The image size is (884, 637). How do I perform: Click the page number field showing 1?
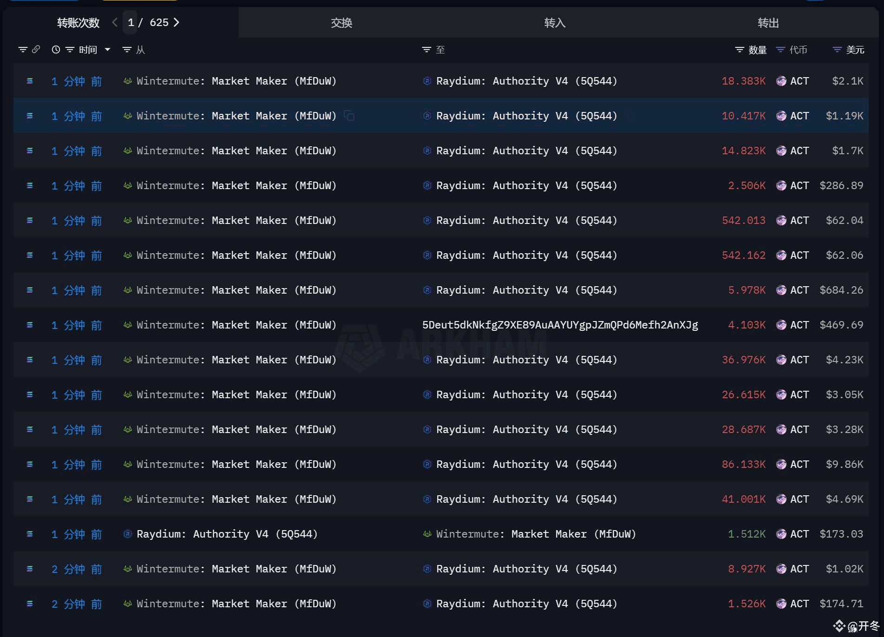point(131,22)
